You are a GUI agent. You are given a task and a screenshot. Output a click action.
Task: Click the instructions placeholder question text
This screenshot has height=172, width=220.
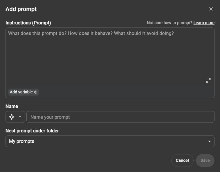point(91,33)
